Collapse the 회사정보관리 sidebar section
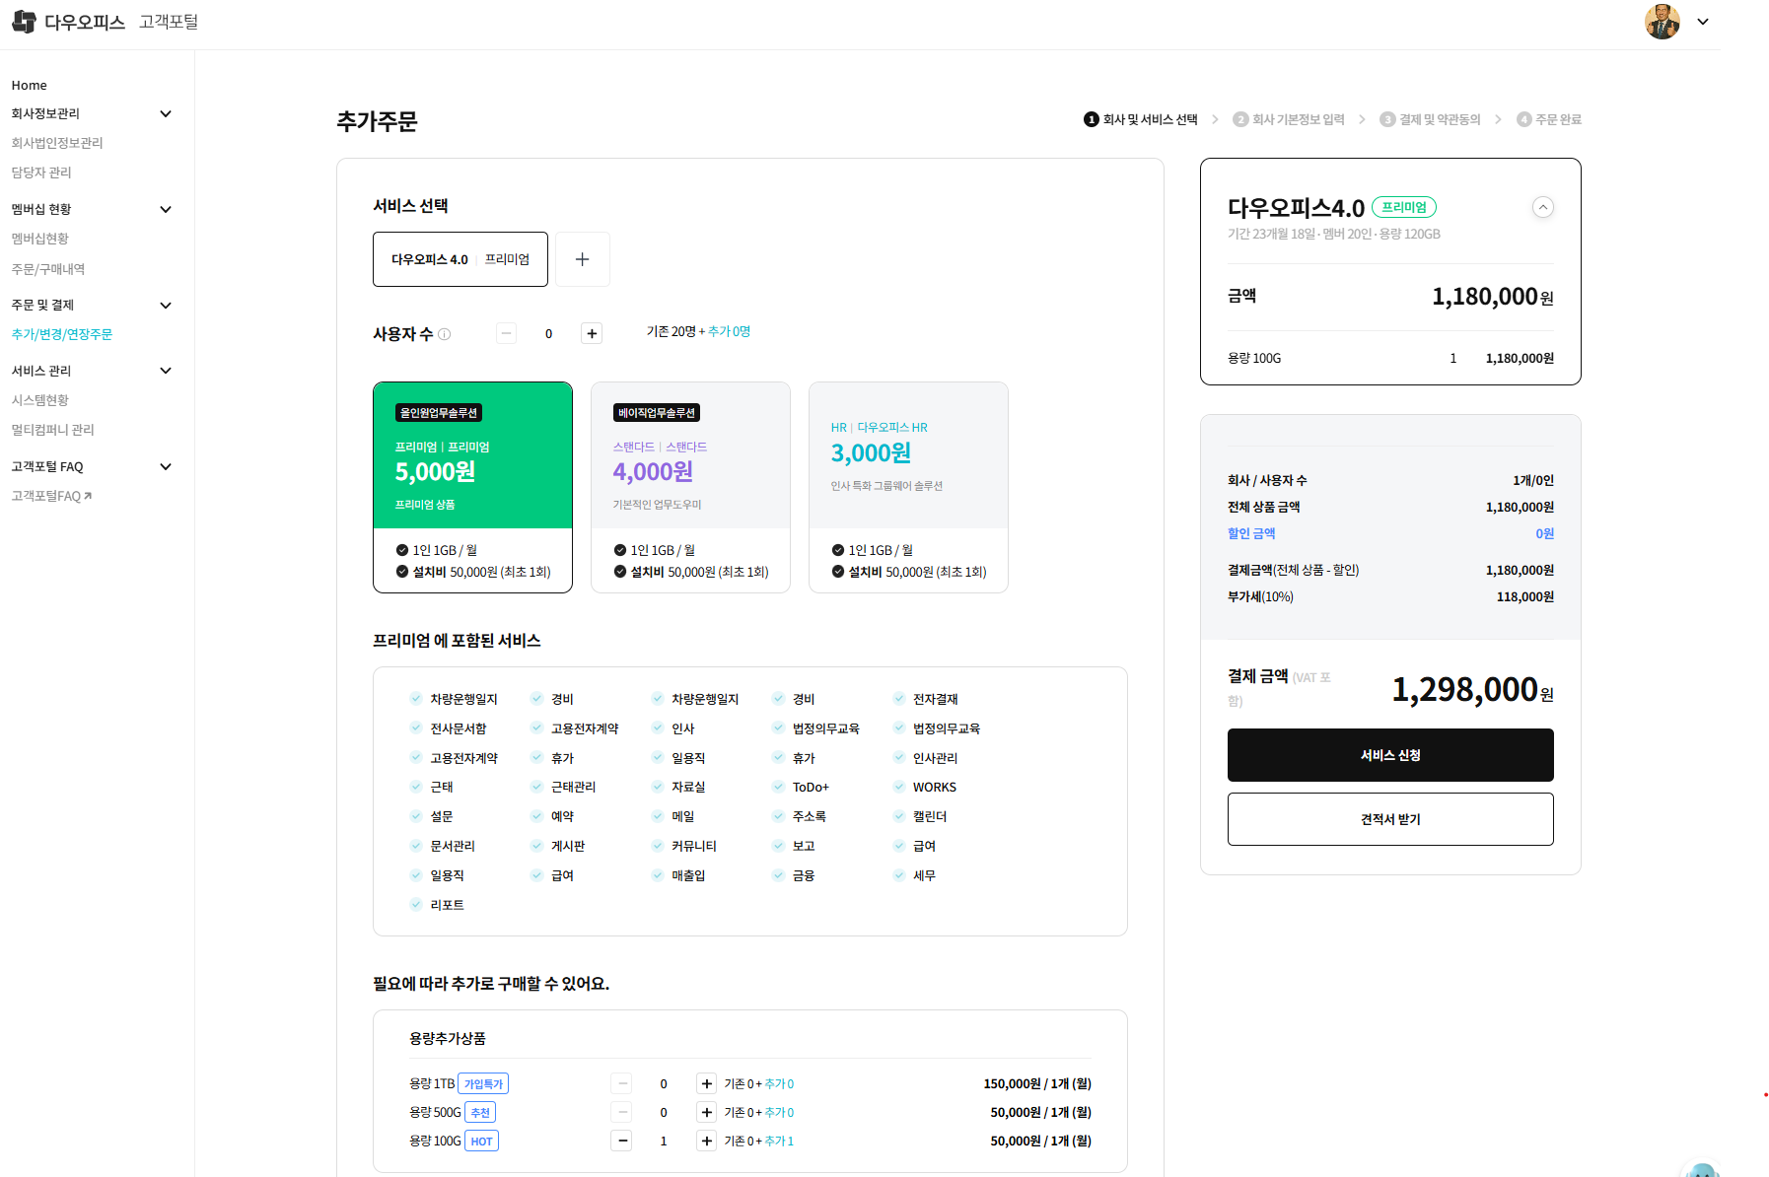Image resolution: width=1769 pixels, height=1177 pixels. pos(166,114)
